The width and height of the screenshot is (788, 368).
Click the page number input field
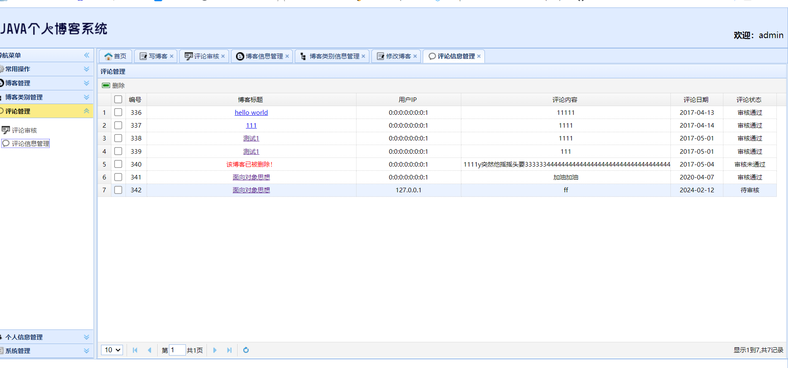(177, 350)
